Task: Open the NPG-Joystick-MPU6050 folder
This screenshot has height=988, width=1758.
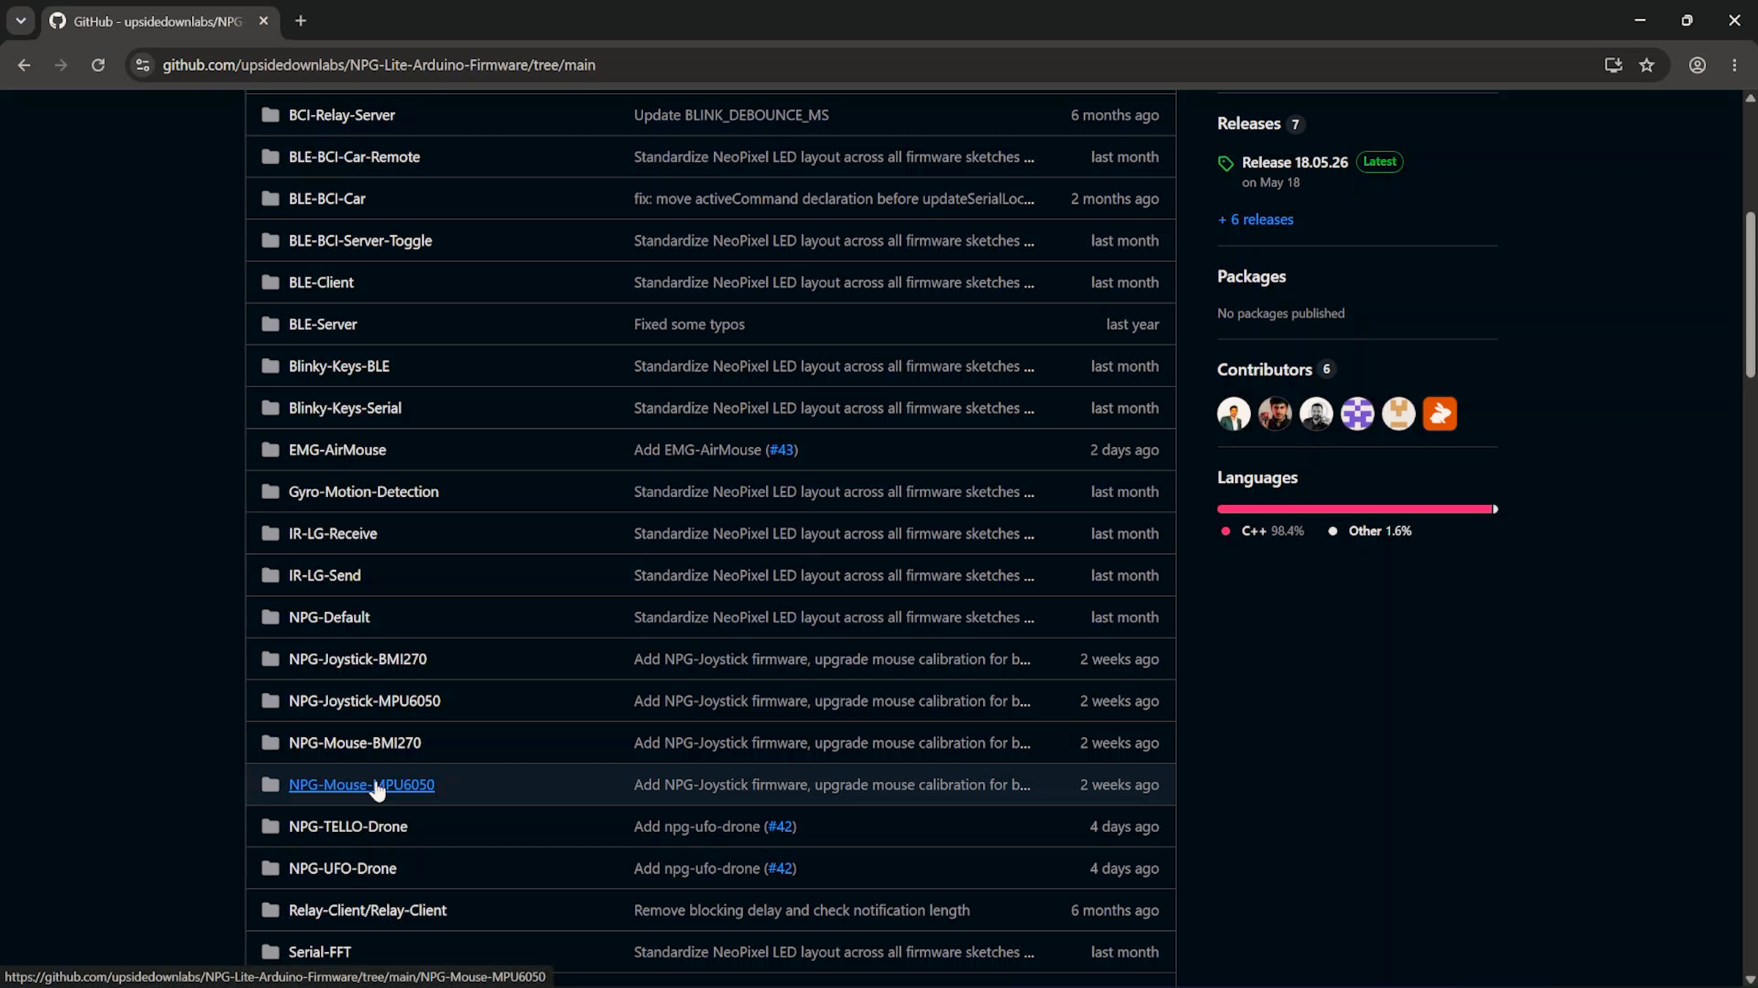Action: coord(364,701)
